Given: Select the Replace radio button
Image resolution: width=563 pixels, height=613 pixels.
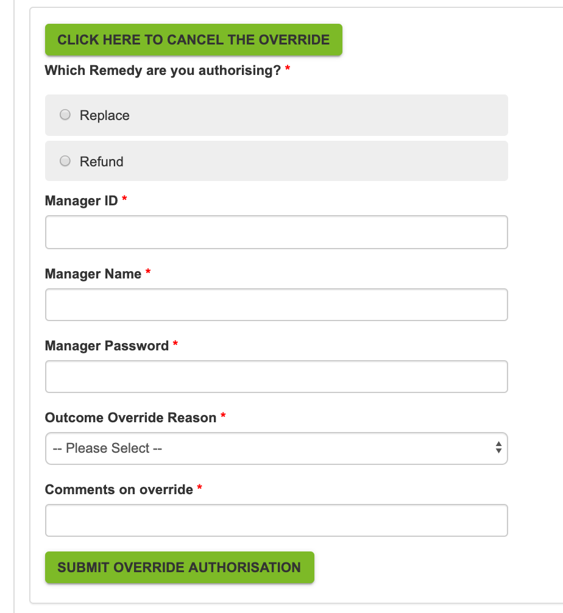Looking at the screenshot, I should pyautogui.click(x=65, y=115).
